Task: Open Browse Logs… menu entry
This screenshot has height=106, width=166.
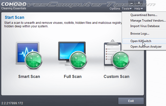Action: pos(144,34)
